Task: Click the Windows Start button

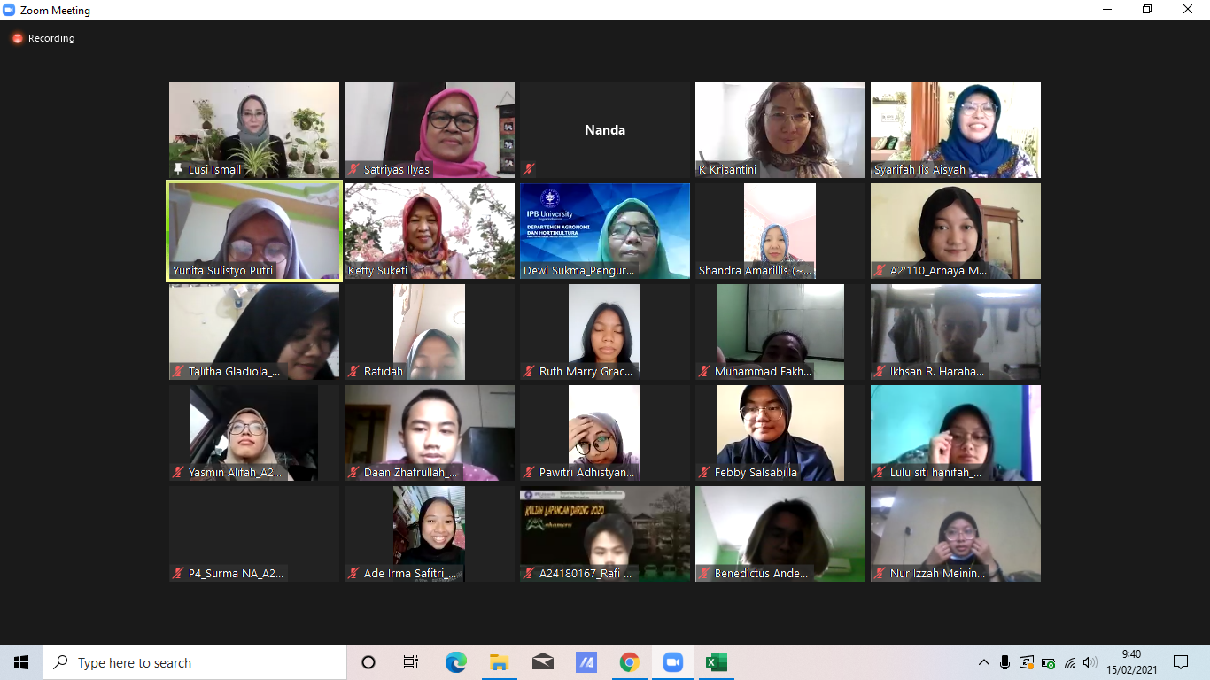Action: (x=21, y=662)
